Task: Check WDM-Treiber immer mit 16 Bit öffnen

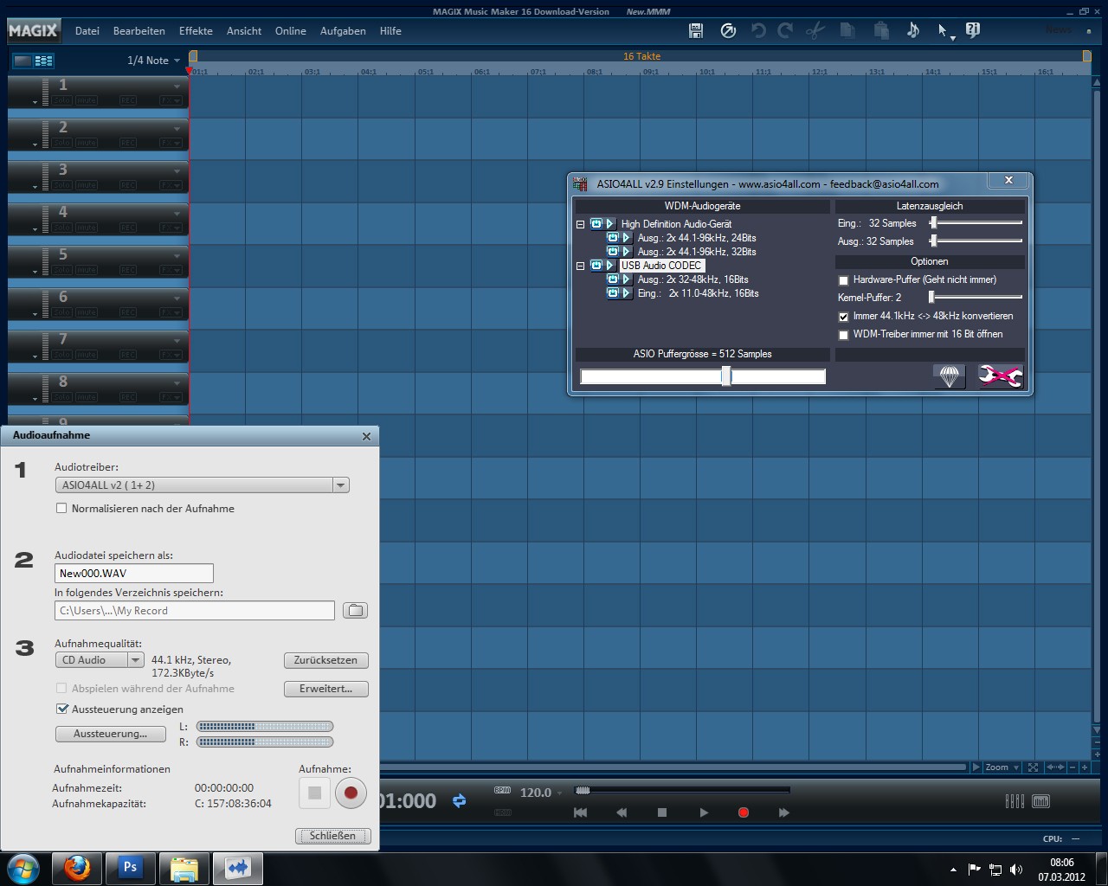Action: 844,335
